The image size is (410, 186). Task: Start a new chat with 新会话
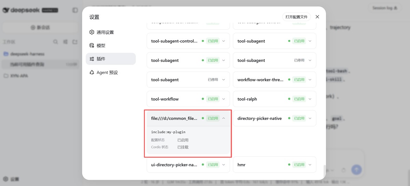coord(40,27)
